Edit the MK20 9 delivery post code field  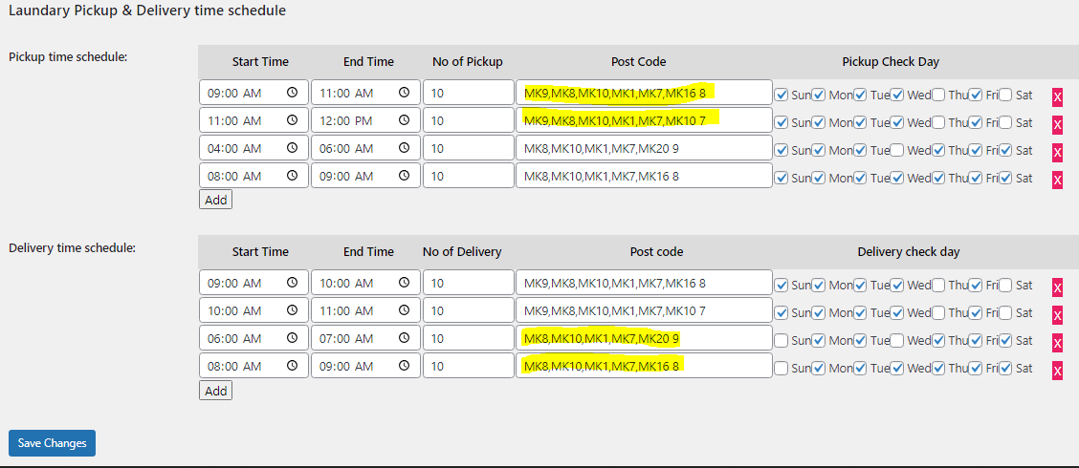click(643, 339)
